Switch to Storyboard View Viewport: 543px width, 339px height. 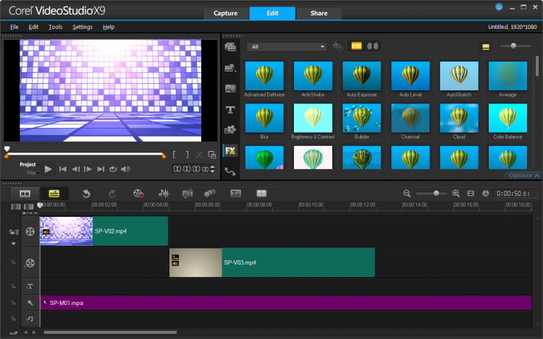tap(25, 194)
